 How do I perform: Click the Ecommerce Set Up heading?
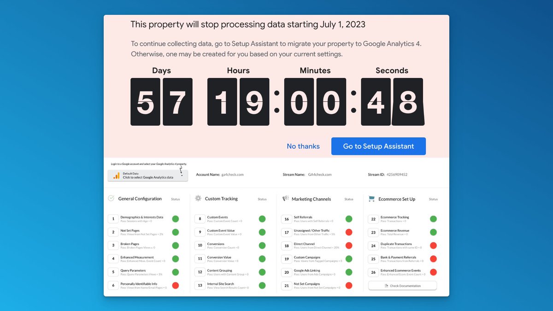397,199
